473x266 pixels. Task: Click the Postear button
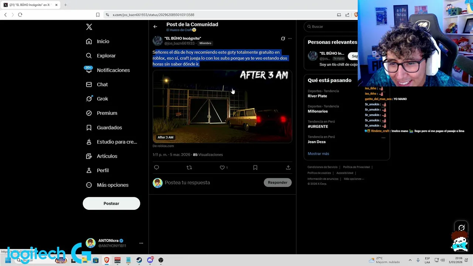[x=111, y=204]
